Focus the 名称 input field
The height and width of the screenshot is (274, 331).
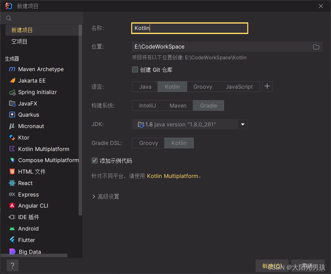(x=190, y=28)
